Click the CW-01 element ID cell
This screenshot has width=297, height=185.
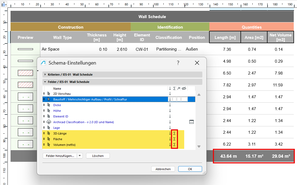142,49
